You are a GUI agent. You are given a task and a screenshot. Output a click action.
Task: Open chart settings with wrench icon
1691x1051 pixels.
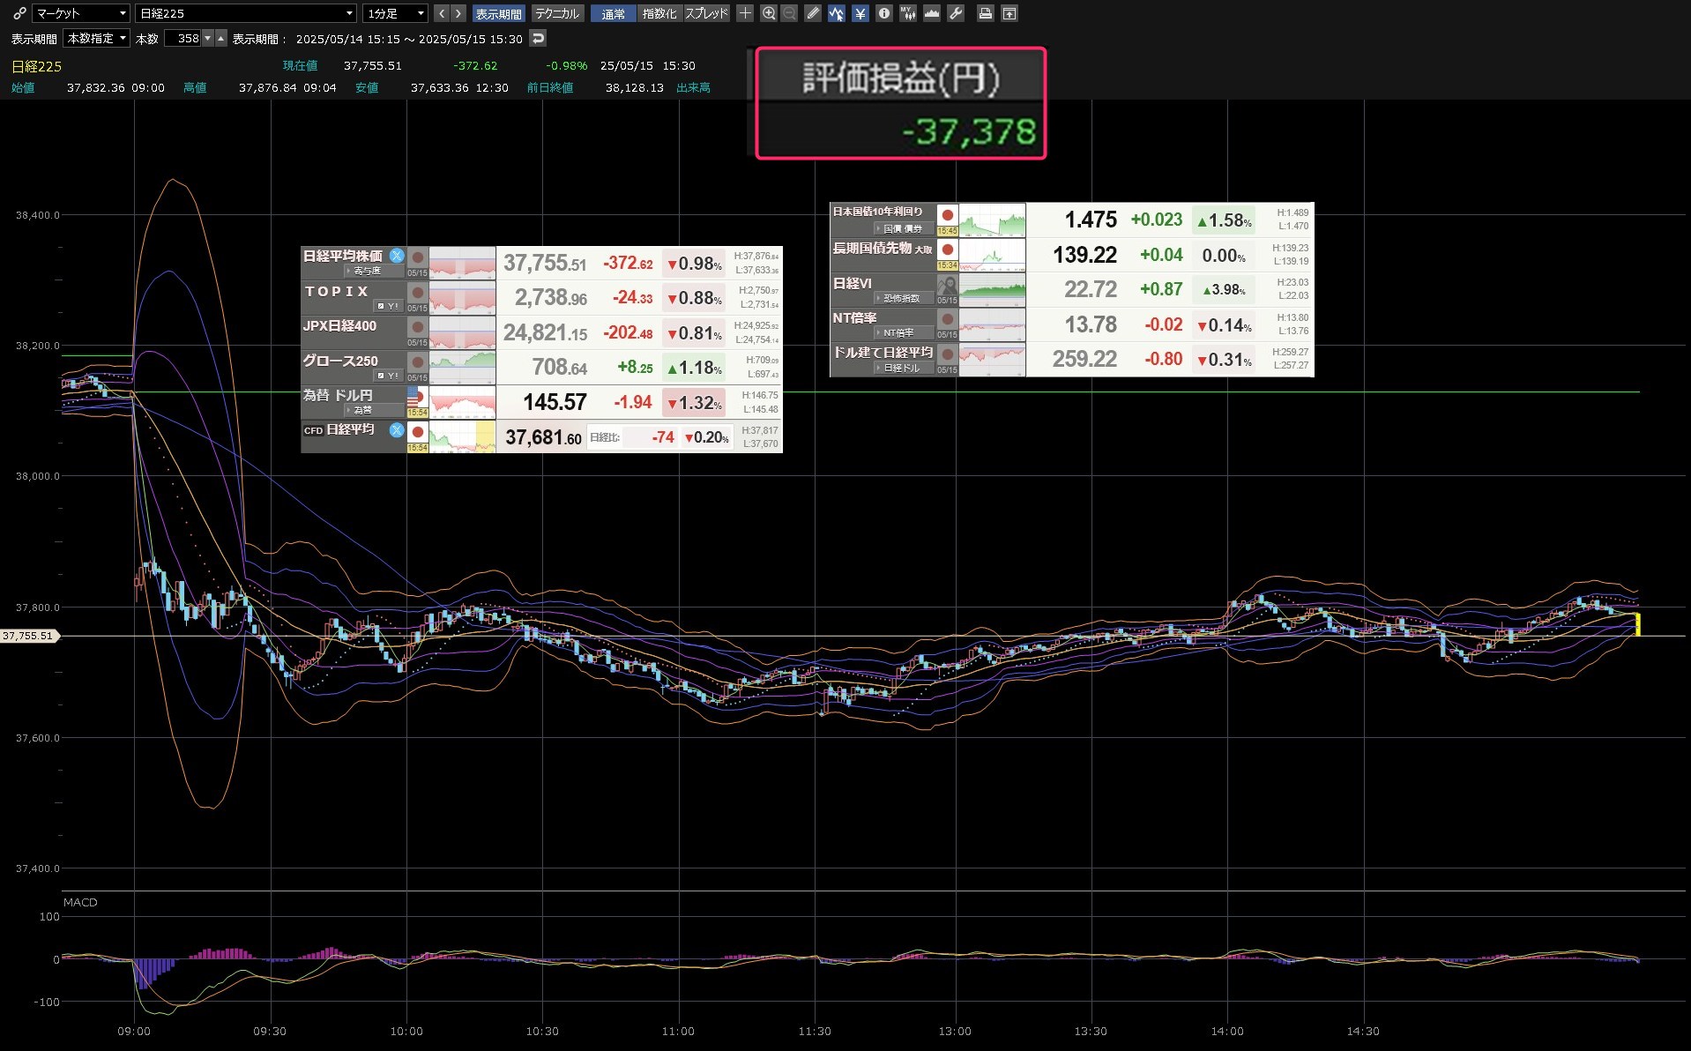pyautogui.click(x=955, y=13)
